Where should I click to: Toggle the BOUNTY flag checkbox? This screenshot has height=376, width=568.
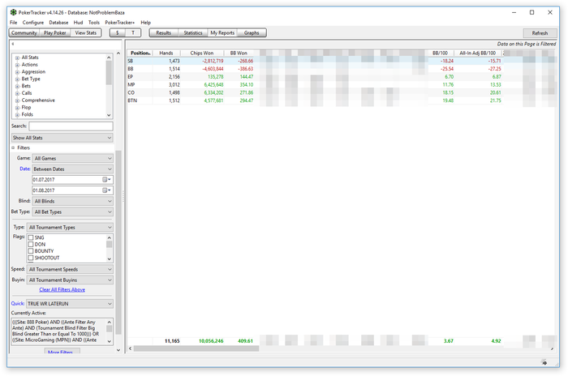[x=31, y=251]
